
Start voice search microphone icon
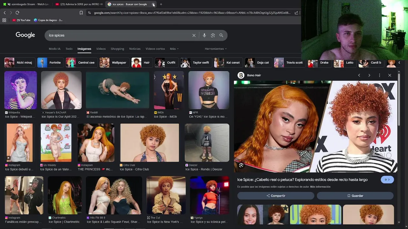point(204,35)
